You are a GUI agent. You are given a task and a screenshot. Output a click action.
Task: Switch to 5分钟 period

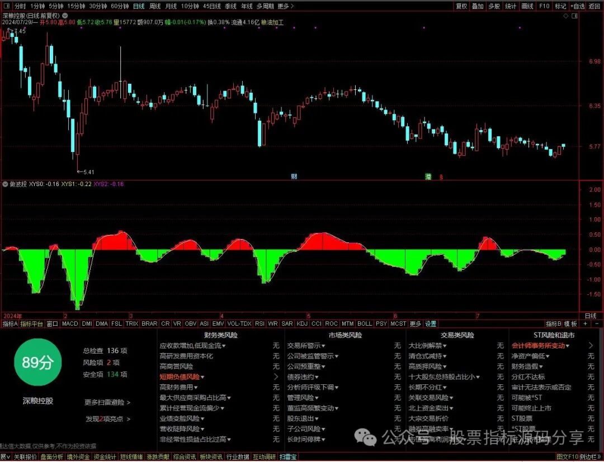(x=56, y=6)
